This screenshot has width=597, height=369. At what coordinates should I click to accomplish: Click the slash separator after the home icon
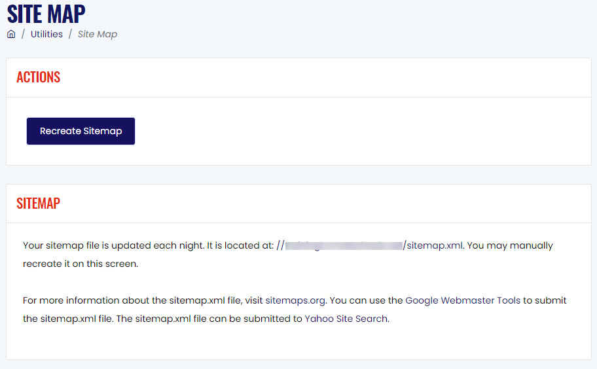(x=23, y=34)
